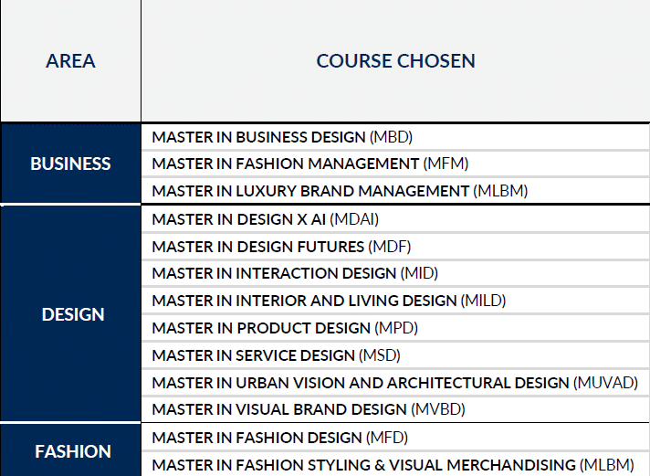Select the DESIGN area cell
650x476 pixels.
[x=73, y=314]
